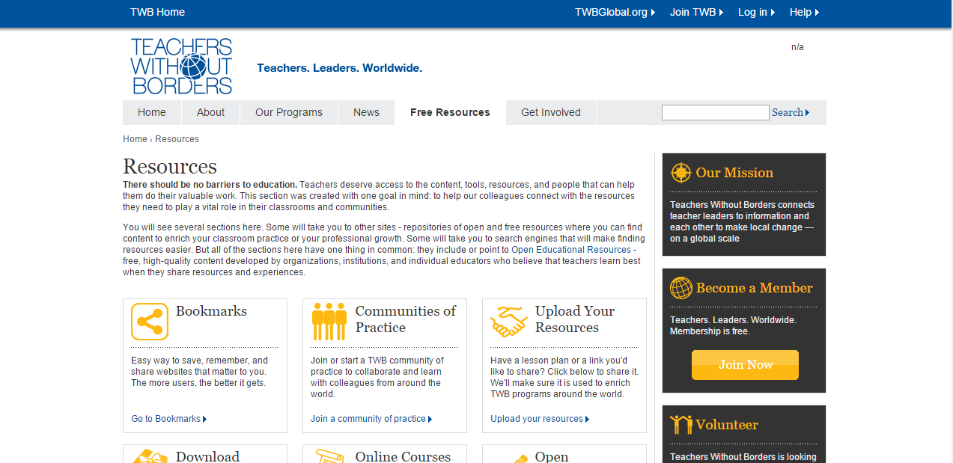Expand the Join TWB menu
This screenshot has height=463, width=953.
(x=697, y=12)
